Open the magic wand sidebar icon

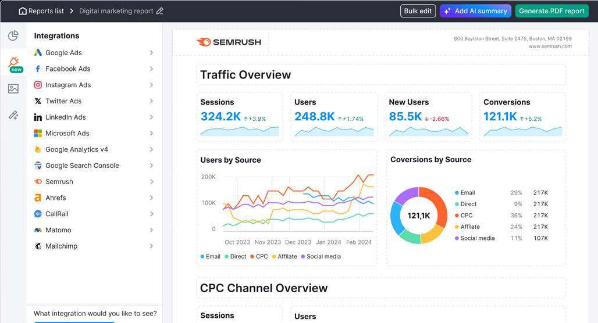coord(13,115)
